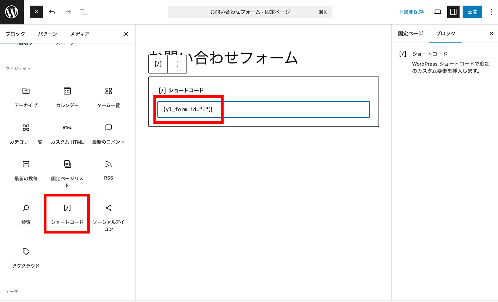
Task: Open the shortcode block options menu
Action: (177, 64)
